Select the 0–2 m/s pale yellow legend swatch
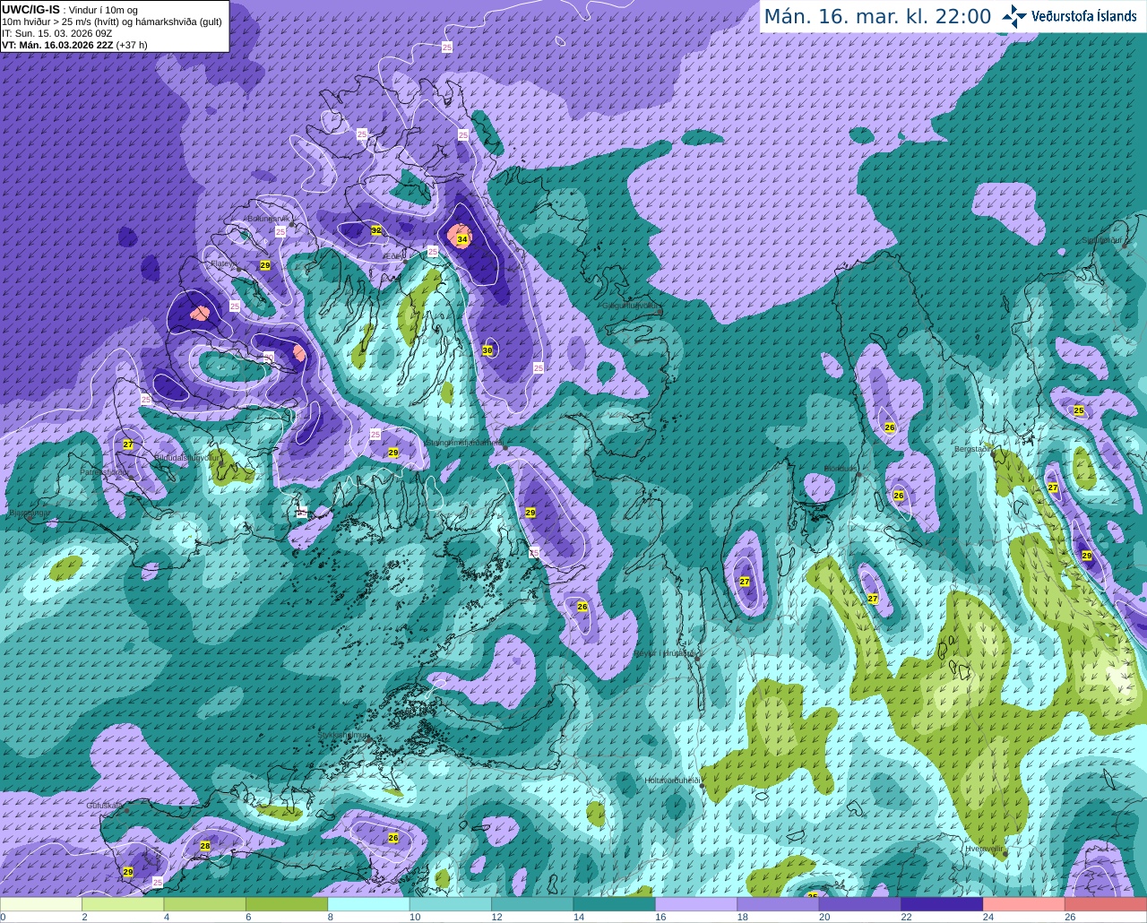 tap(41, 904)
